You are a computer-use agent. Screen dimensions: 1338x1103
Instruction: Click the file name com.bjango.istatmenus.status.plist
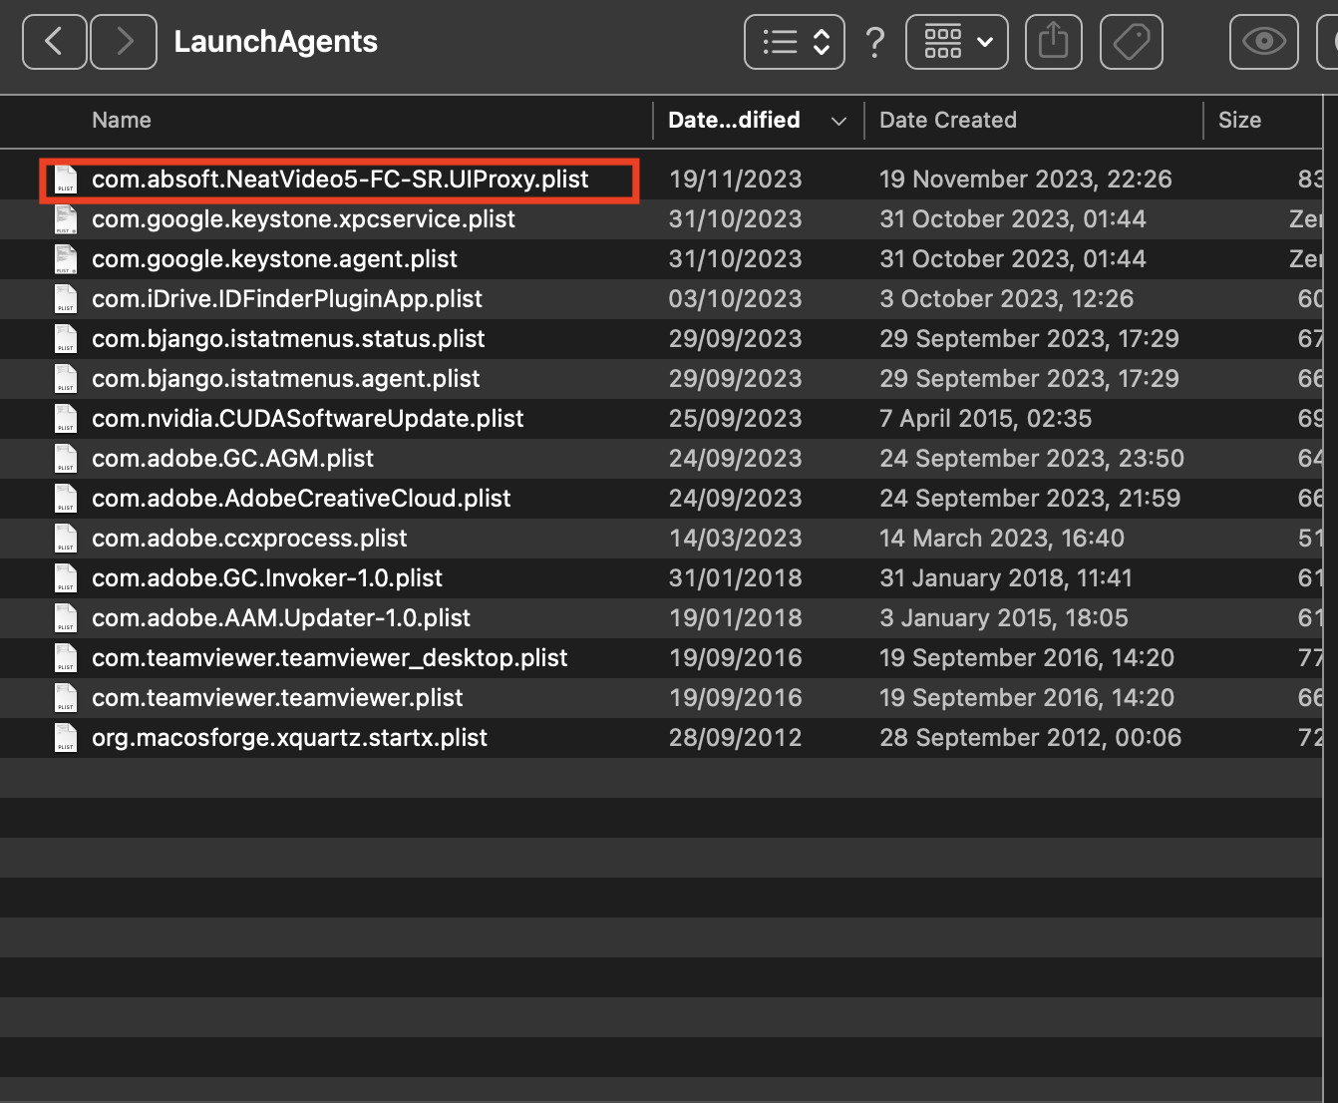288,339
